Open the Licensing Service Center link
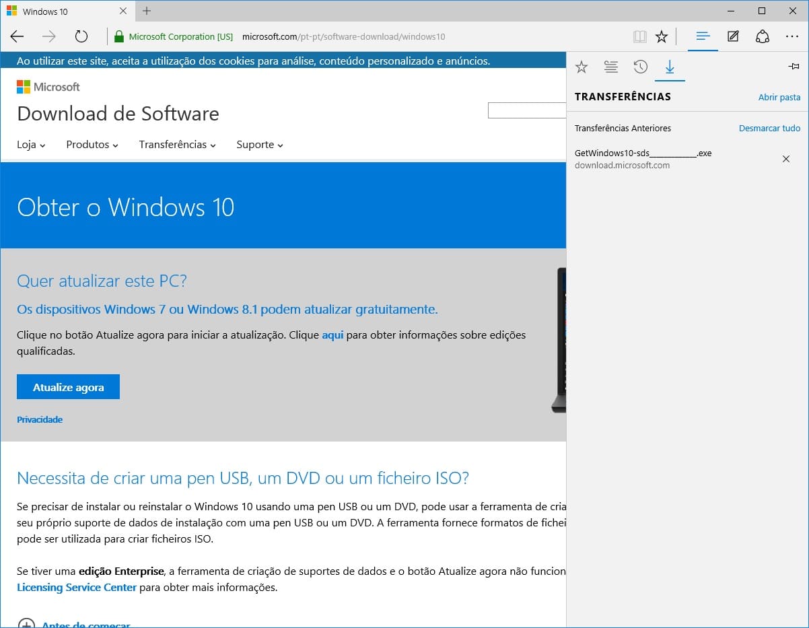Viewport: 809px width, 628px height. tap(77, 587)
